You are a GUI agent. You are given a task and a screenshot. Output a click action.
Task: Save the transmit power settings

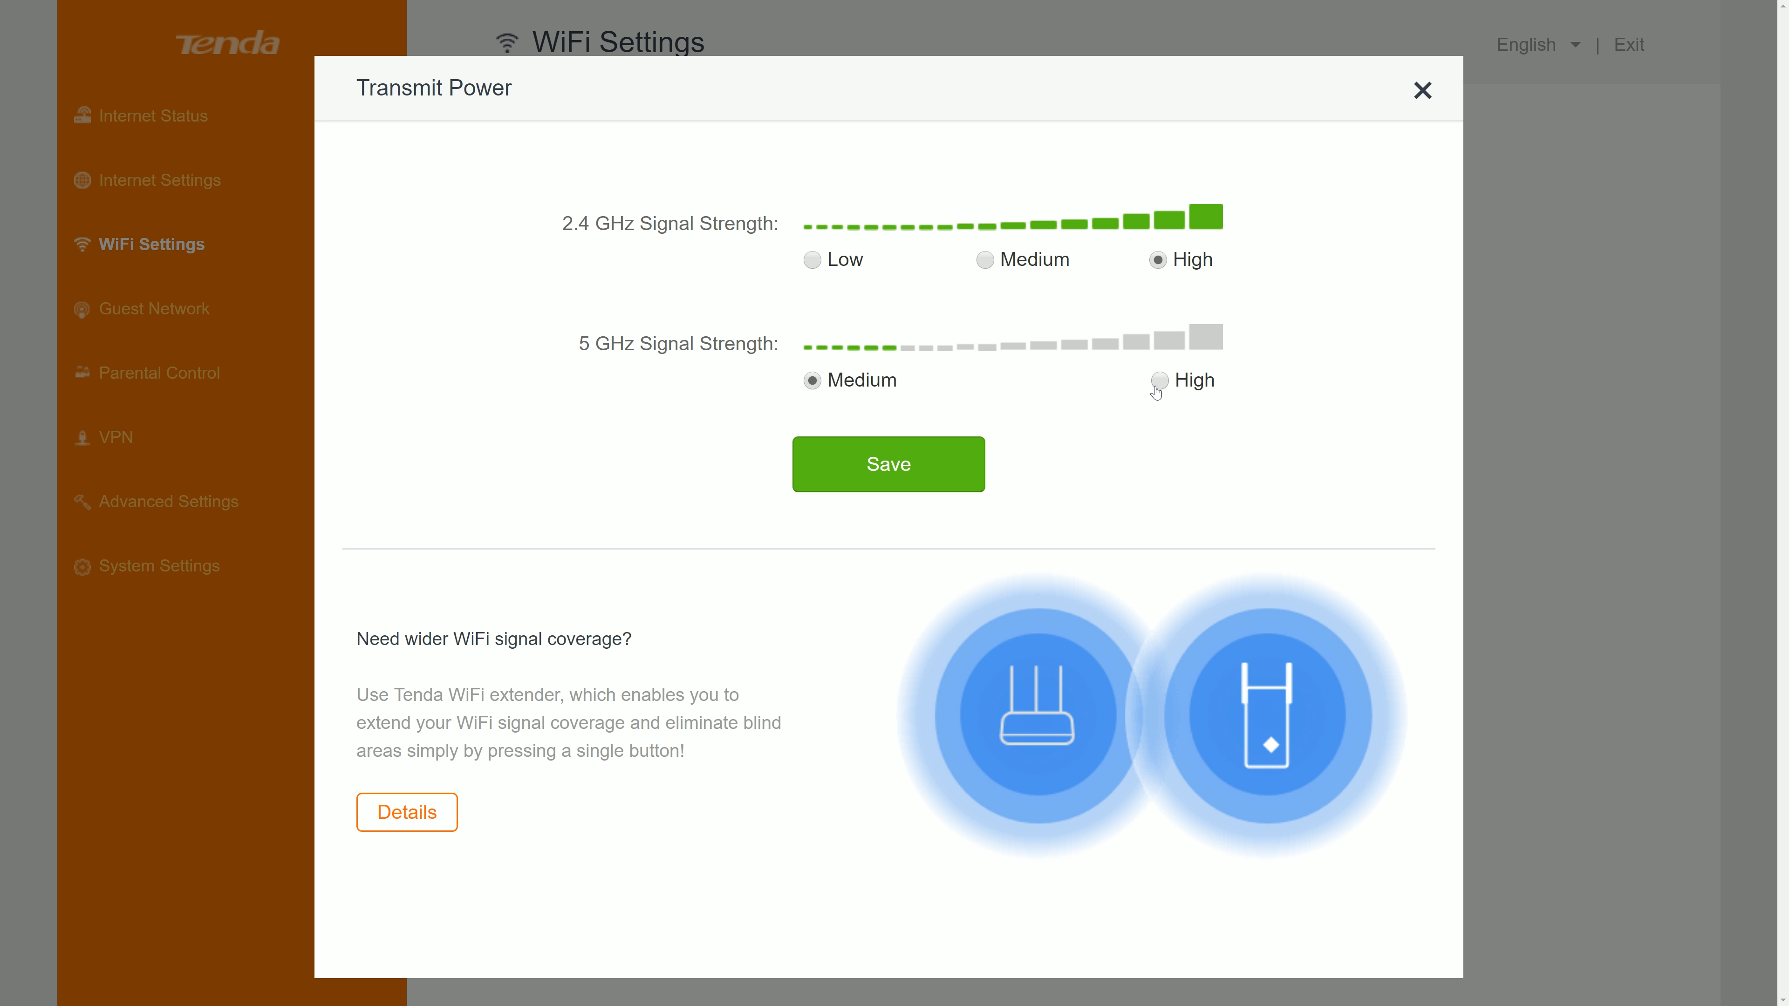pyautogui.click(x=888, y=464)
